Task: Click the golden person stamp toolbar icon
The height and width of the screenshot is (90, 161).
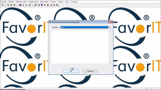Action: (48, 5)
